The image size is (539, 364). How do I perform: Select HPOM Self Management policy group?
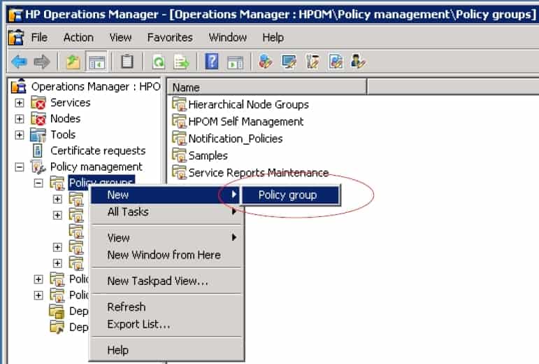pos(246,121)
